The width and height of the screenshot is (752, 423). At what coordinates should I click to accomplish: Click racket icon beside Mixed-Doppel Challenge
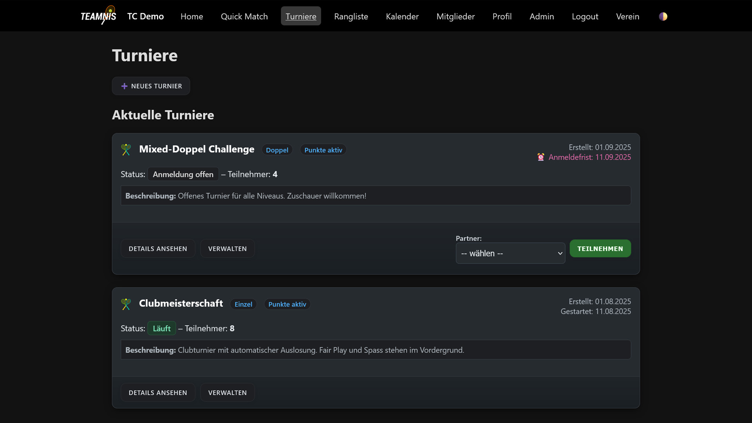(x=126, y=150)
